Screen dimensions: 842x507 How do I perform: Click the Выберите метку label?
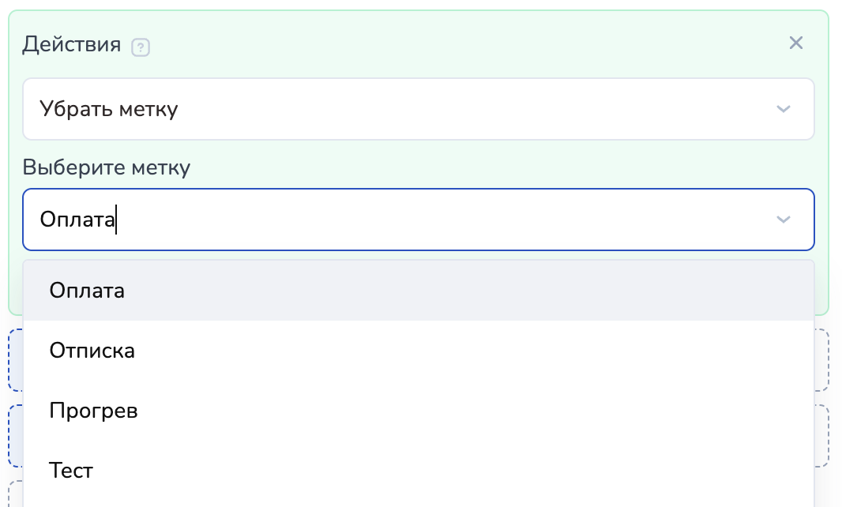click(107, 167)
